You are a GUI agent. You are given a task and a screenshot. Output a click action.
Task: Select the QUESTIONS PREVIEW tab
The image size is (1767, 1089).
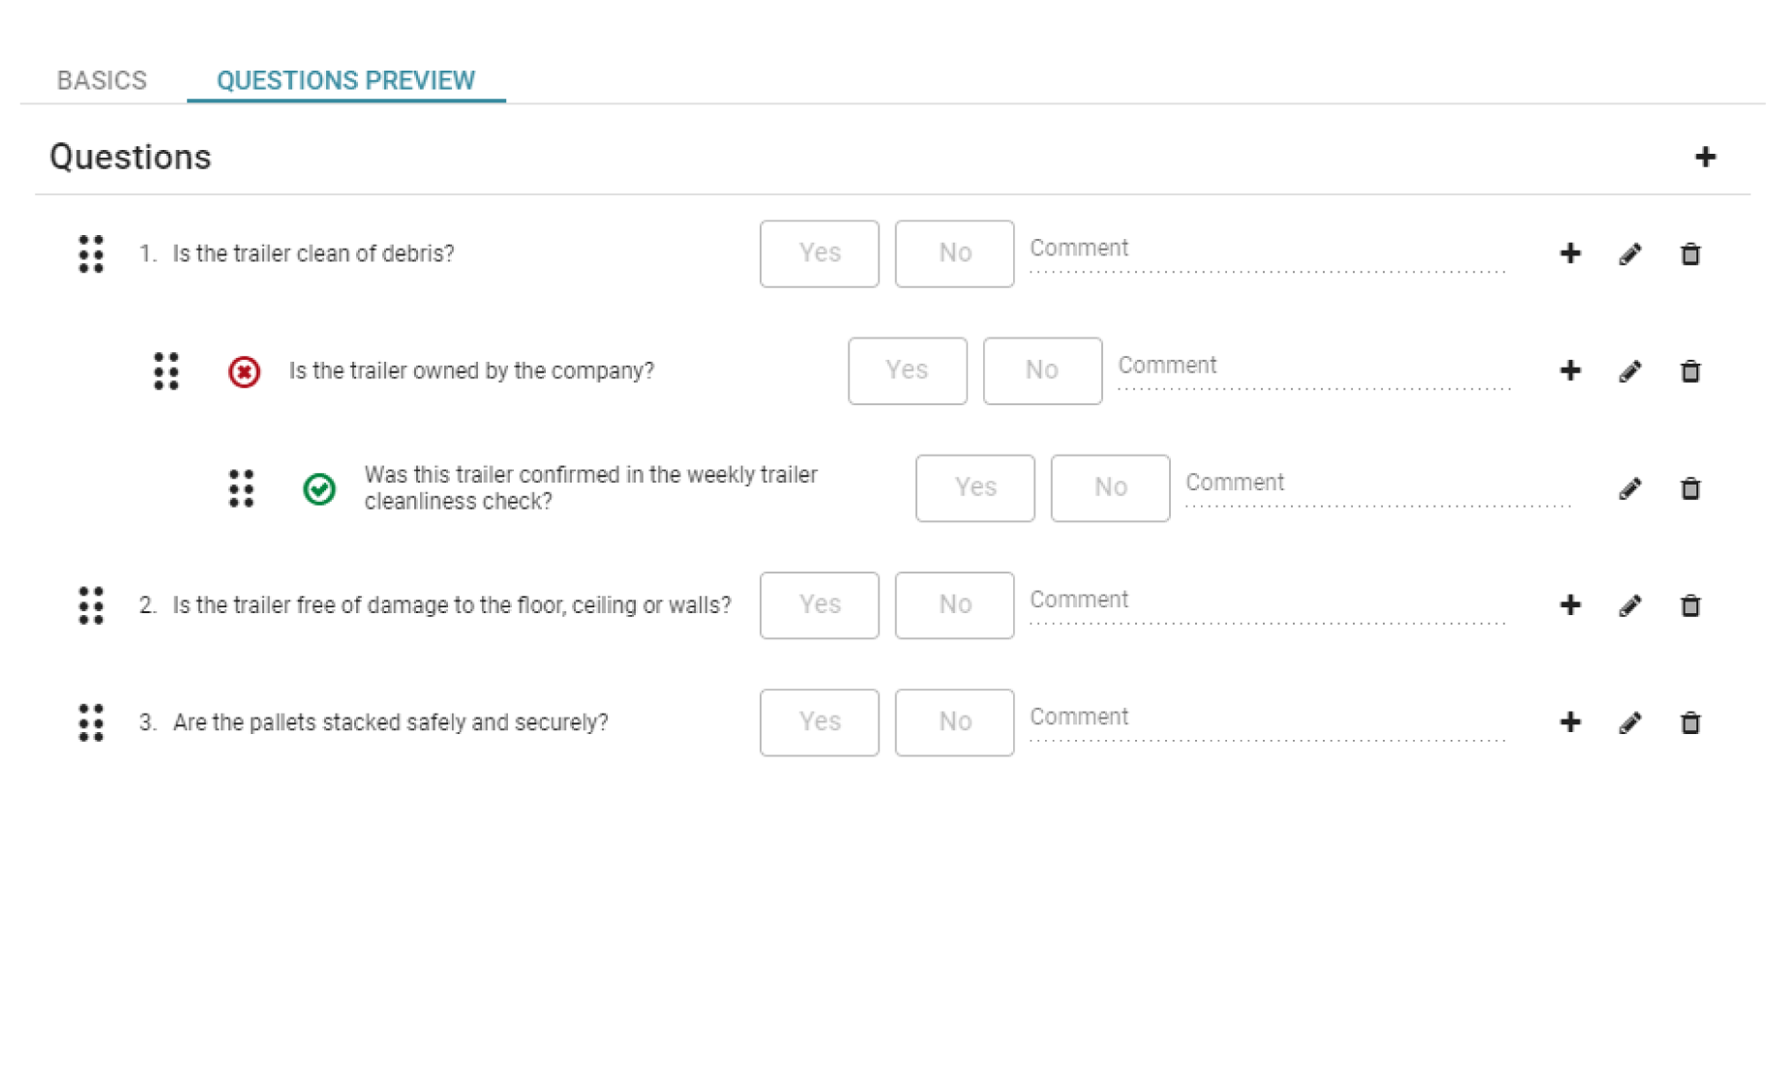coord(345,80)
